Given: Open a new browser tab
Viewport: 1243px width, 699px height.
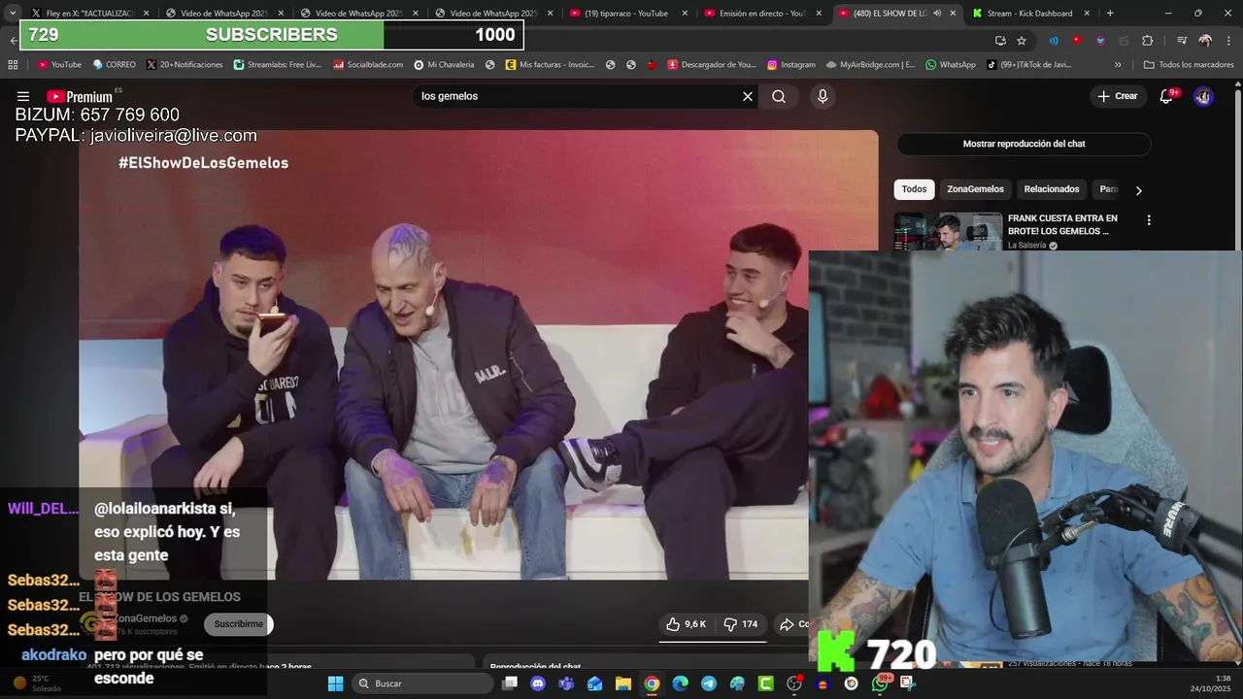Looking at the screenshot, I should 1110,14.
